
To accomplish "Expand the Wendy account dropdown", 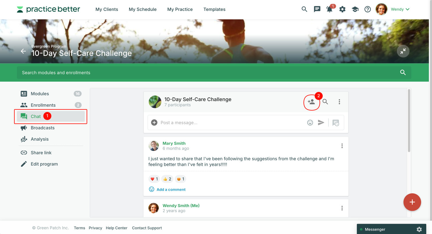I will (400, 9).
